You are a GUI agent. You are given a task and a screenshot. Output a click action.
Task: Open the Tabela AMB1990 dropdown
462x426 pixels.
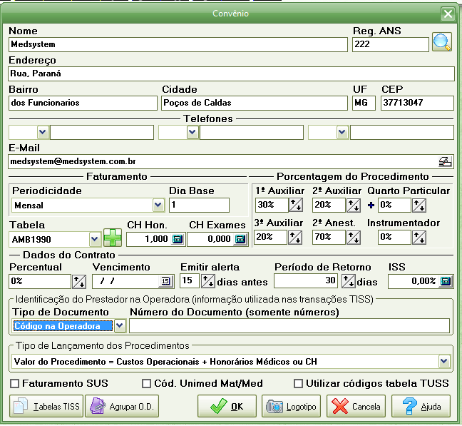tap(95, 239)
